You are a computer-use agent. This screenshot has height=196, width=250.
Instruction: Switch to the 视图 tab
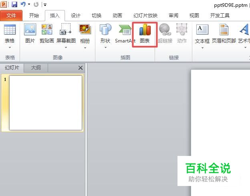[194, 16]
